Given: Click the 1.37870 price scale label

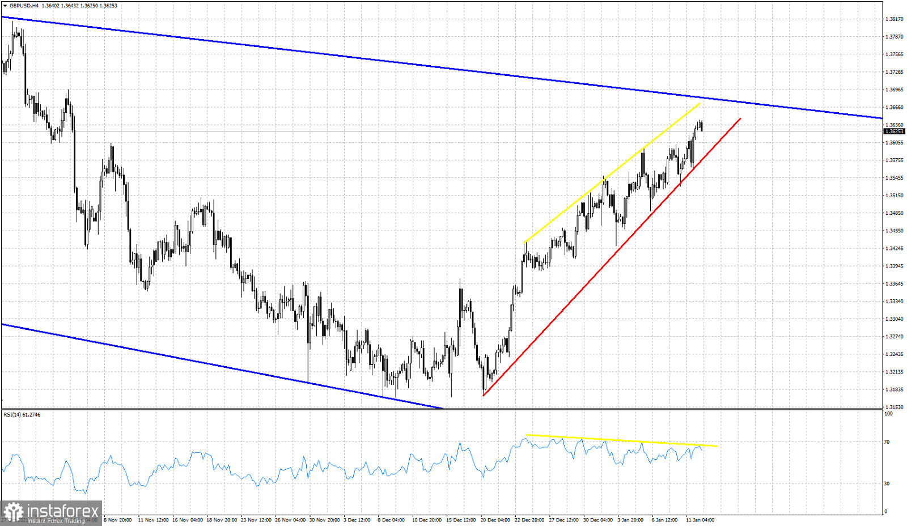Looking at the screenshot, I should (x=895, y=37).
